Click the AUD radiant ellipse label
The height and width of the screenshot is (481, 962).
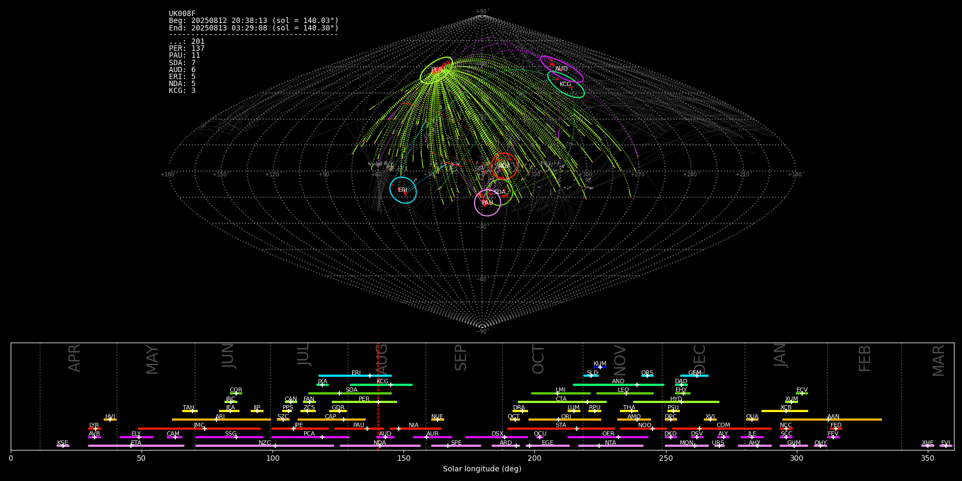(x=561, y=69)
